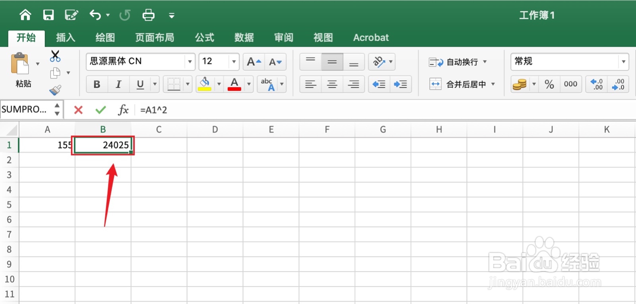
Task: Save the workbook with floppy disk icon
Action: point(48,15)
